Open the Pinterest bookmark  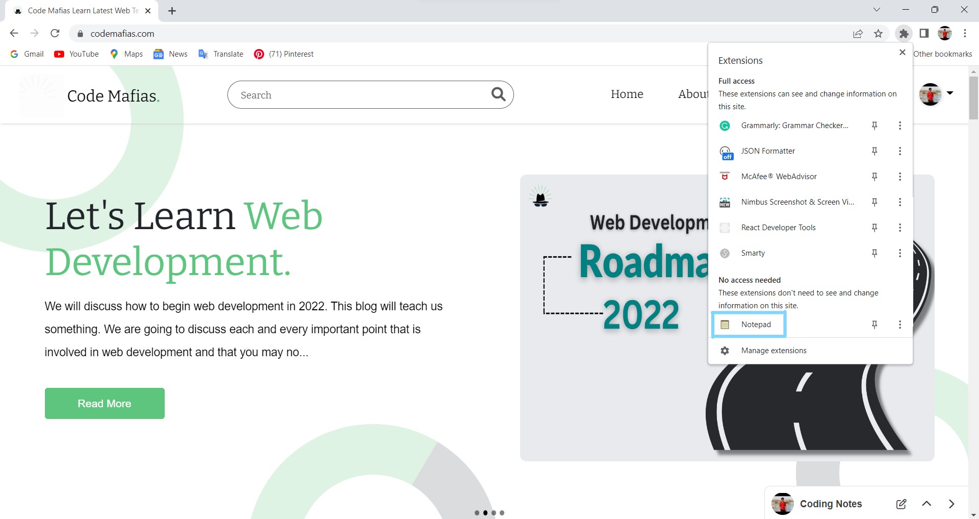pyautogui.click(x=284, y=54)
